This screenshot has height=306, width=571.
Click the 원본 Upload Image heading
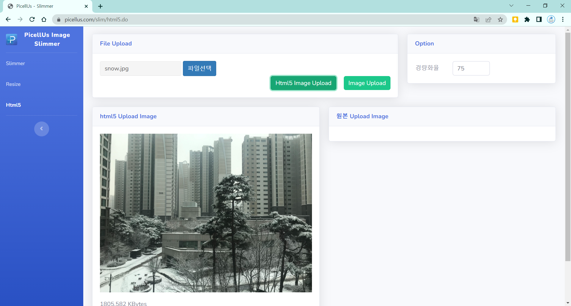(362, 116)
